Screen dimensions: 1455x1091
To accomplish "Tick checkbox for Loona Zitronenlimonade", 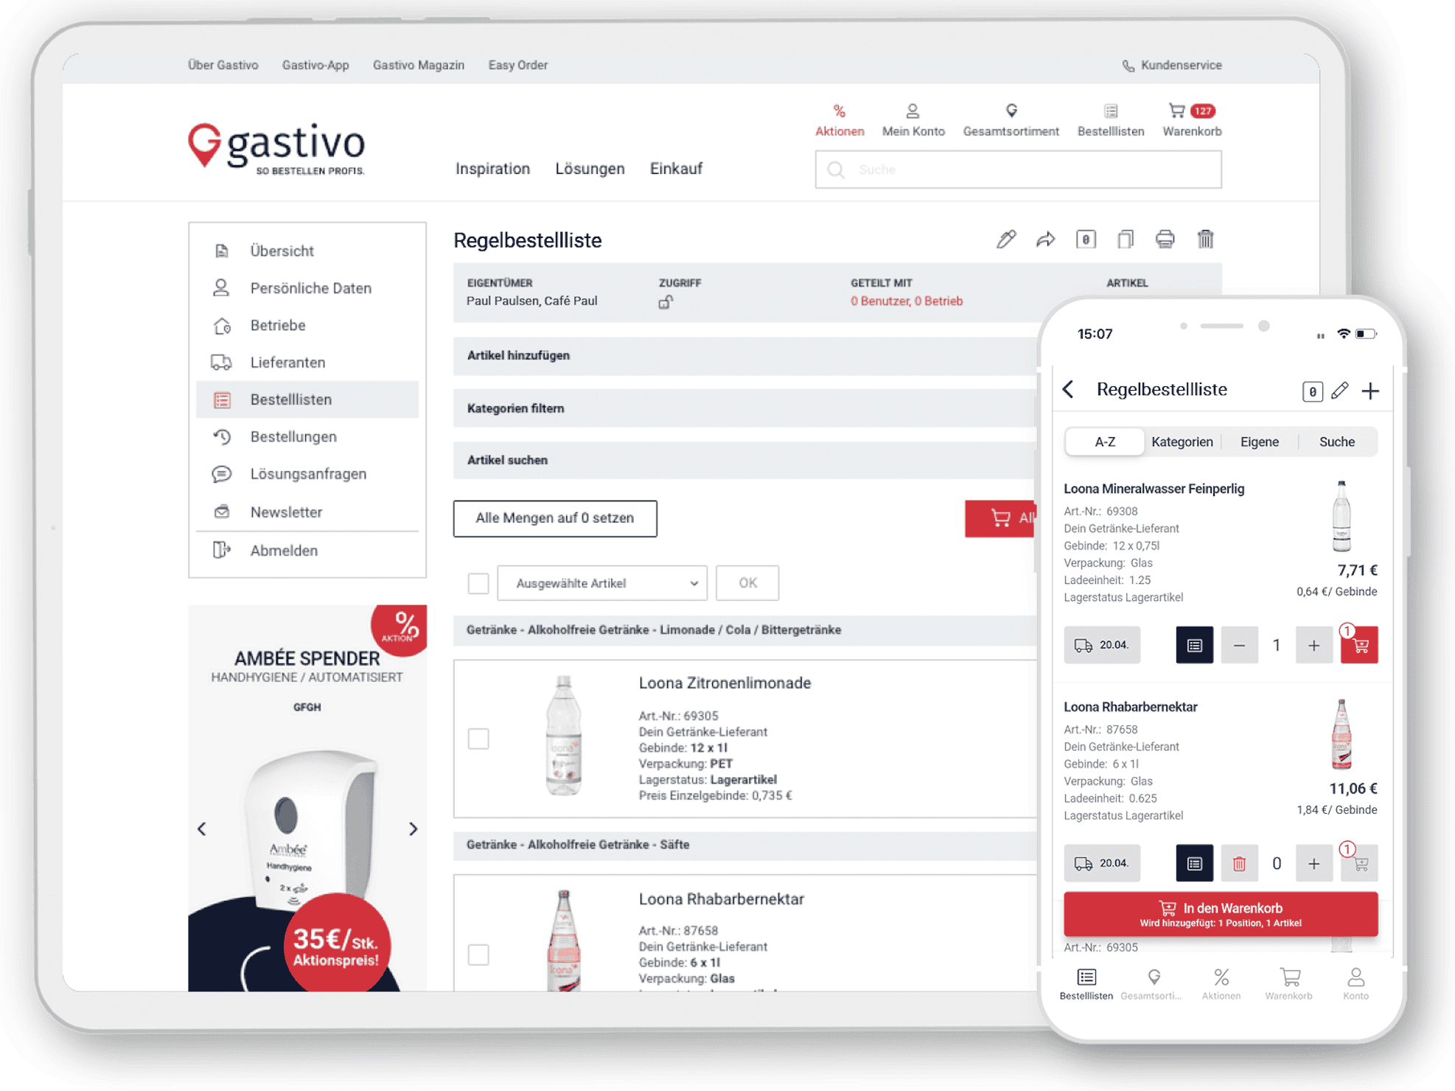I will pos(478,738).
